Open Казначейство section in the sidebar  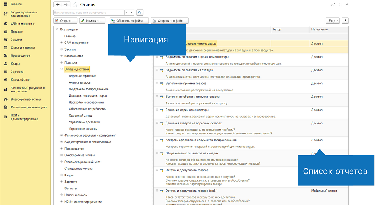click(x=20, y=80)
